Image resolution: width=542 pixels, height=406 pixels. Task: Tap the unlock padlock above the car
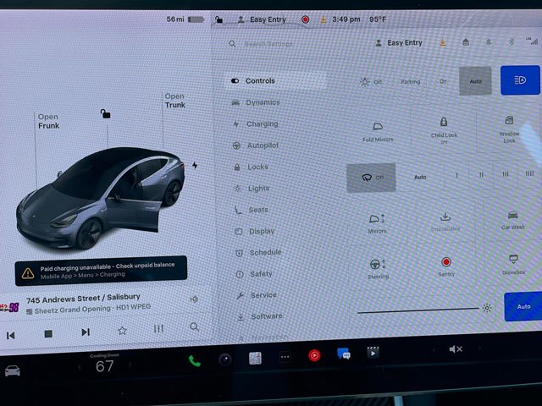pos(105,113)
